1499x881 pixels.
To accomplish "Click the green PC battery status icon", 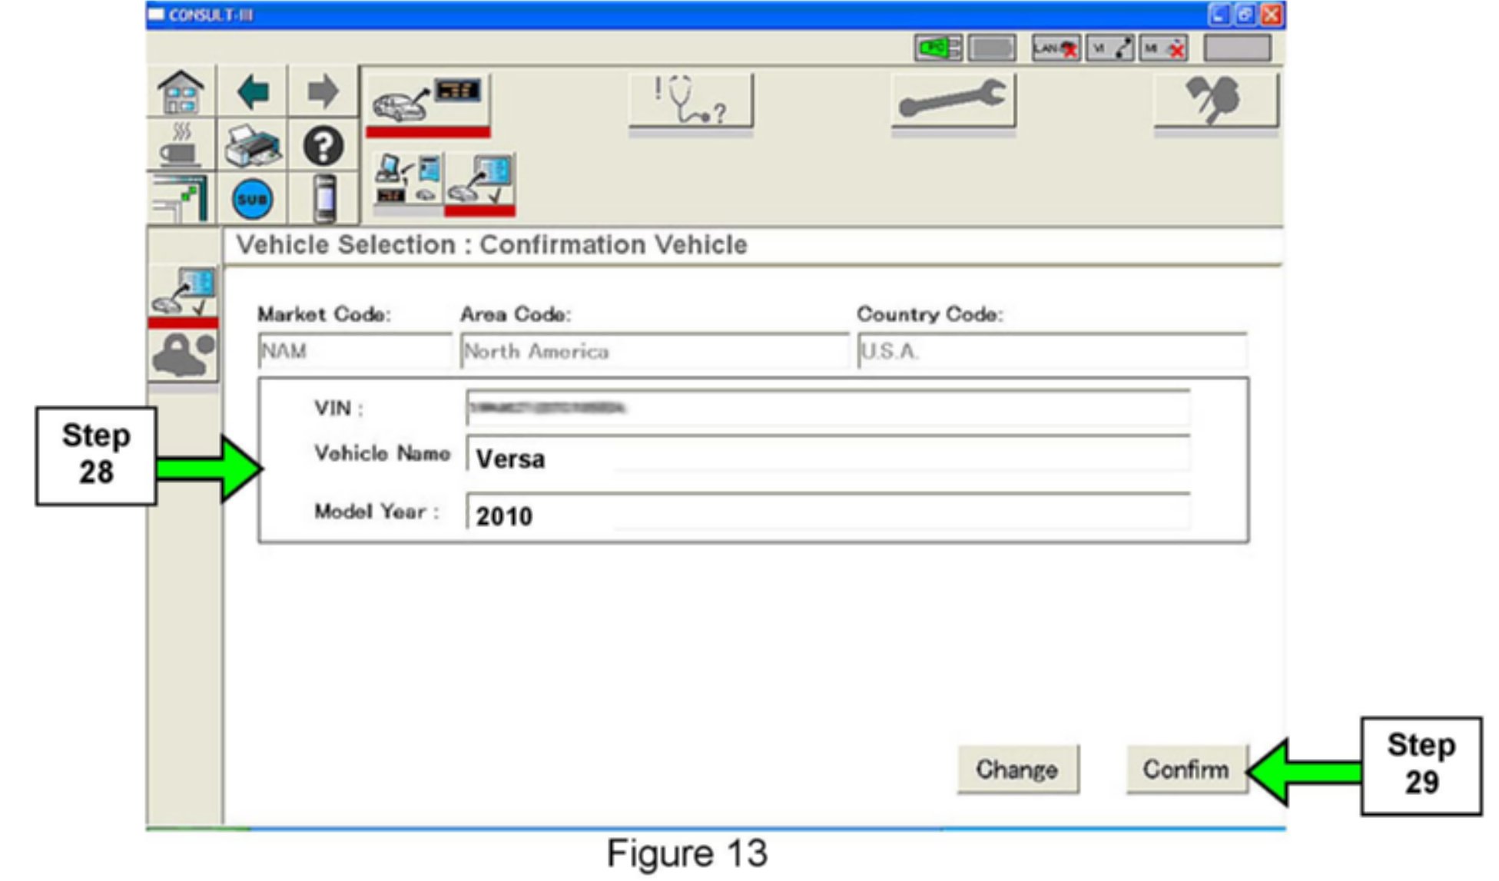I will (938, 48).
